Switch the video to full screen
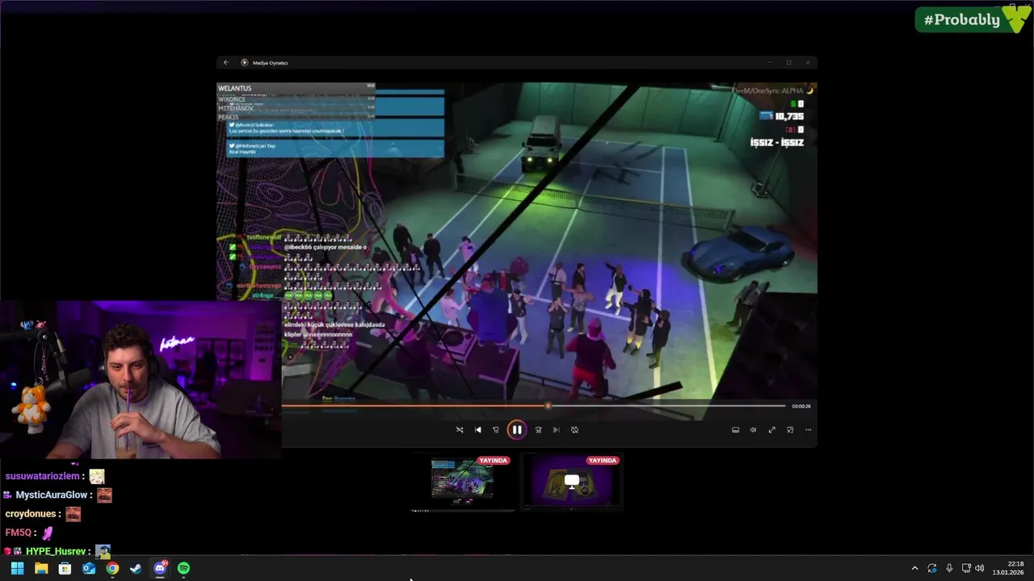Image resolution: width=1034 pixels, height=581 pixels. point(771,430)
